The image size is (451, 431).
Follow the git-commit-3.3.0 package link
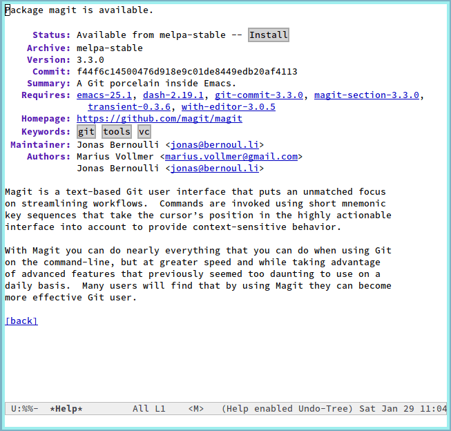[x=259, y=95]
